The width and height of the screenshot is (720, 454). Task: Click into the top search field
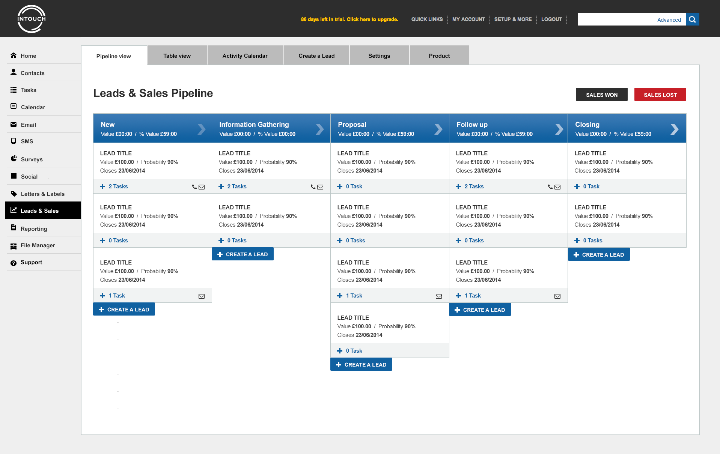click(x=619, y=20)
